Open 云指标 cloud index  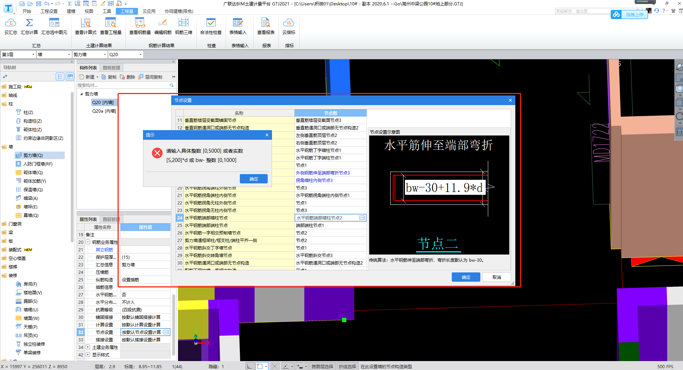(289, 26)
